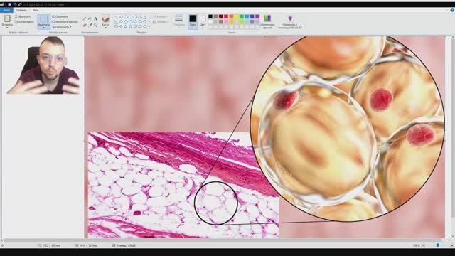Viewport: 455px width, 256px height.
Task: Redo with quick access toolbar arrow
Action: click(20, 5)
